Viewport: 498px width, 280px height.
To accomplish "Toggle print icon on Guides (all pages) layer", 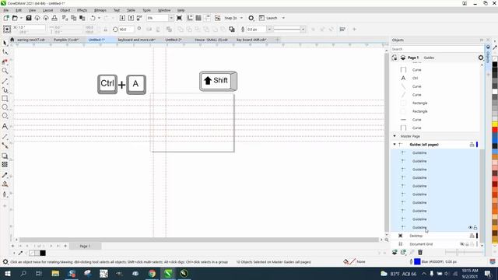I will pyautogui.click(x=472, y=145).
